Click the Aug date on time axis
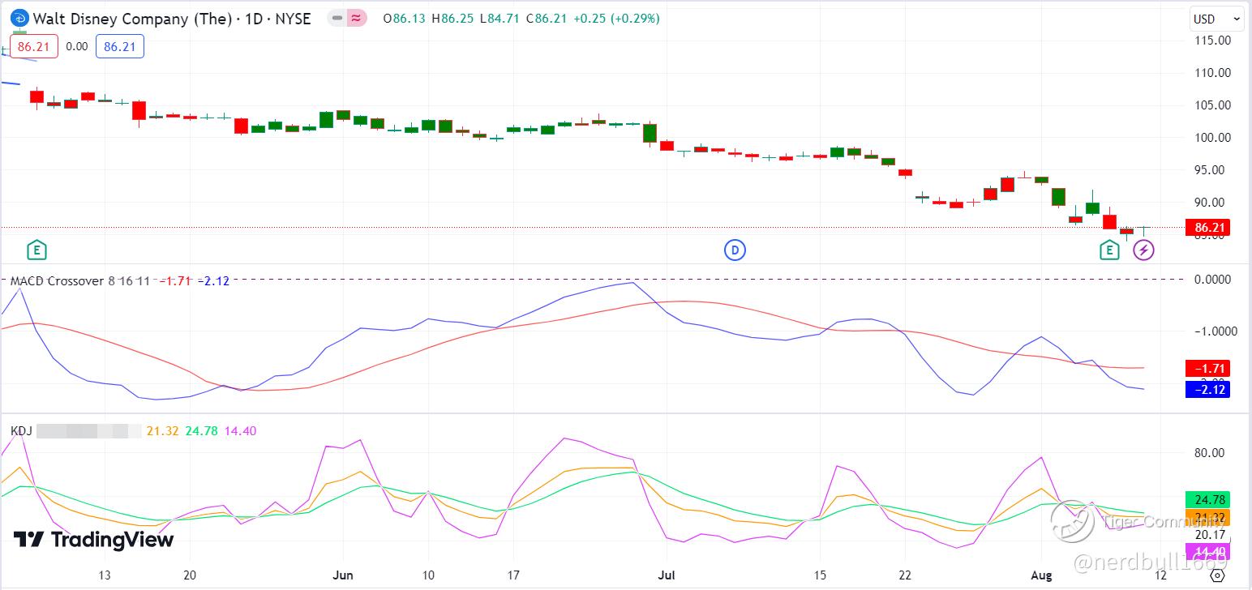The height and width of the screenshot is (590, 1252). pyautogui.click(x=1041, y=575)
